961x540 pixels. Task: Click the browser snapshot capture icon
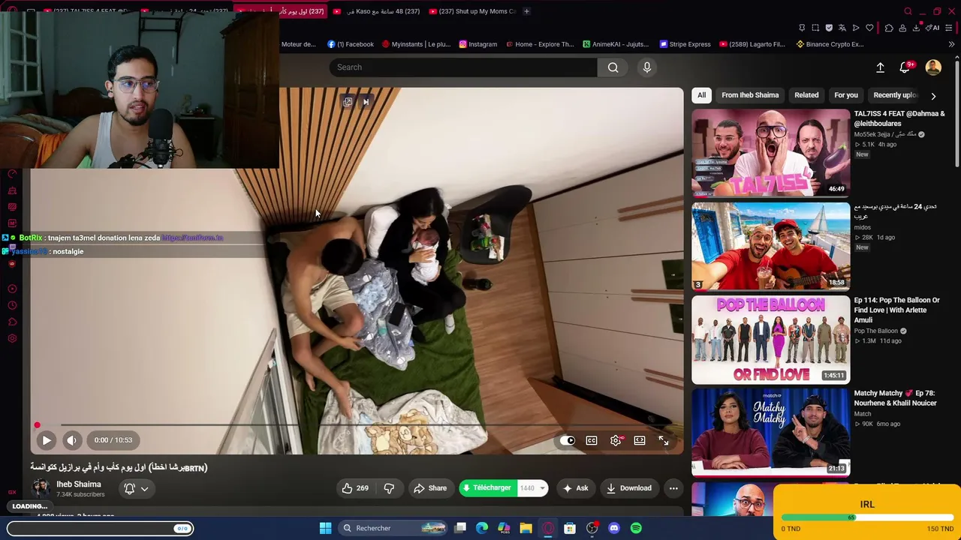tap(815, 28)
